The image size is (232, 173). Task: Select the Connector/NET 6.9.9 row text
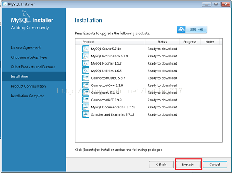(106, 100)
